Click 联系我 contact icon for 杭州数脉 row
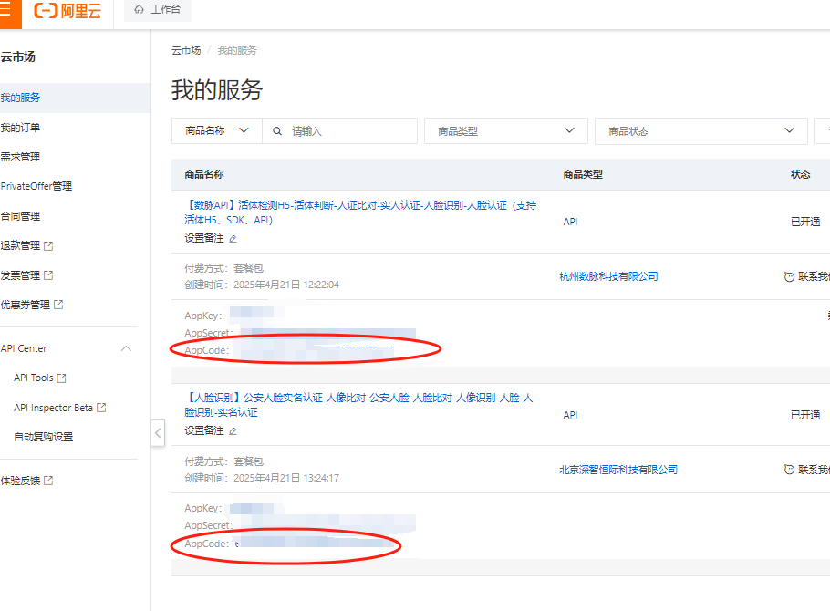The height and width of the screenshot is (611, 830). (x=789, y=276)
